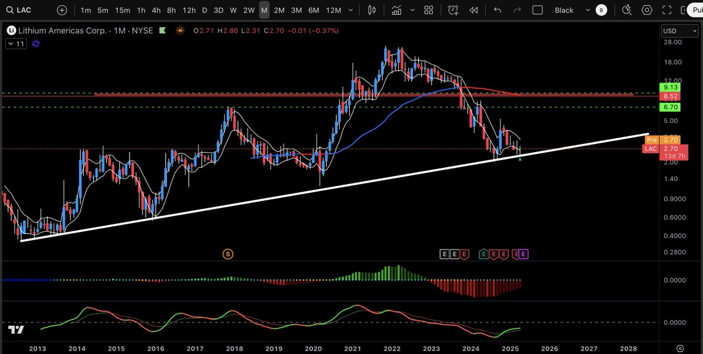The height and width of the screenshot is (354, 703).
Task: Switch to the W weekly interval
Action: [233, 10]
